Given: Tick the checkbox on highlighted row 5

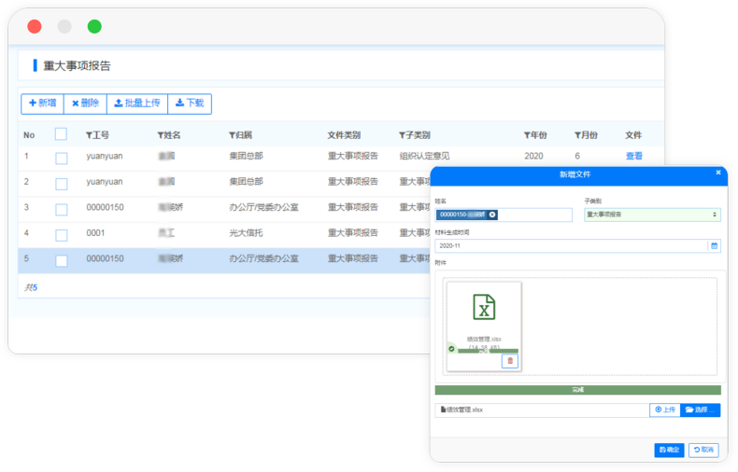Looking at the screenshot, I should point(61,260).
